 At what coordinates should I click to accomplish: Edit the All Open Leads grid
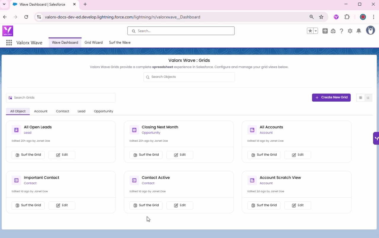coord(62,155)
